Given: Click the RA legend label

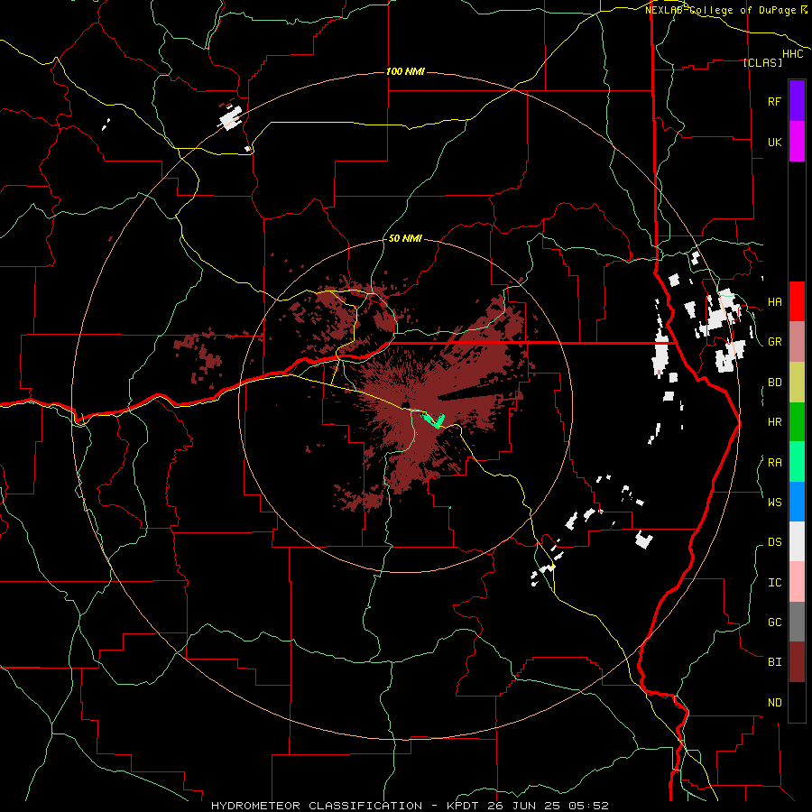Looking at the screenshot, I should [774, 463].
